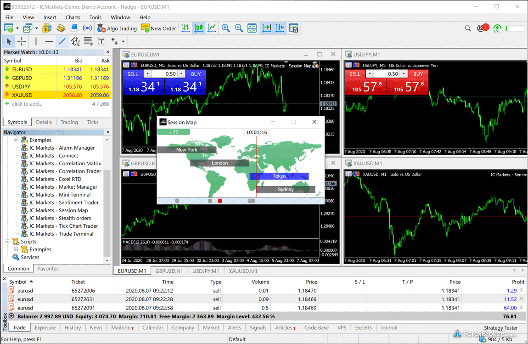
Task: Open the Insert menu
Action: 50,17
